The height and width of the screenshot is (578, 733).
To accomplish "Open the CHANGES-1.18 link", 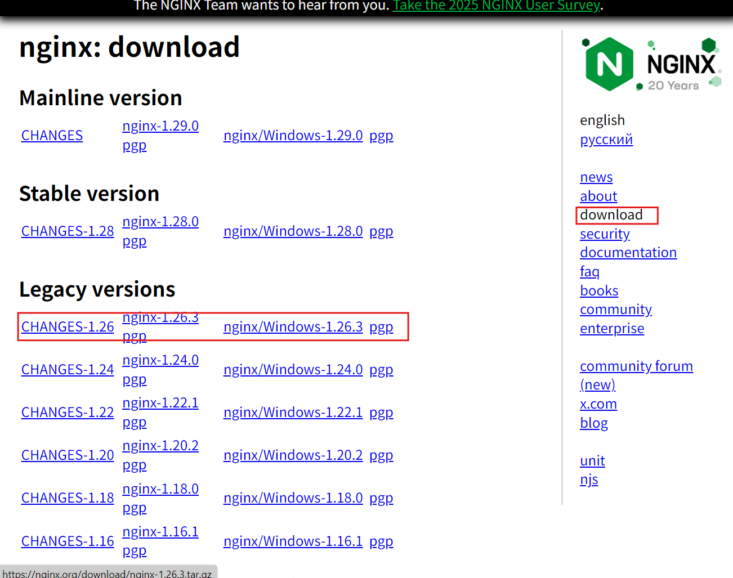I will tap(68, 498).
